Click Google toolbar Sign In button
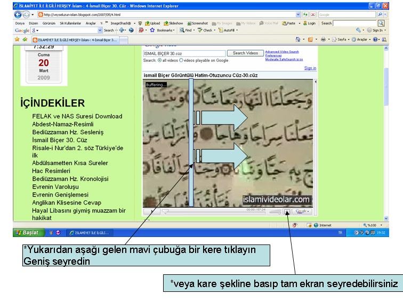The width and height of the screenshot is (403, 302). coord(375,30)
